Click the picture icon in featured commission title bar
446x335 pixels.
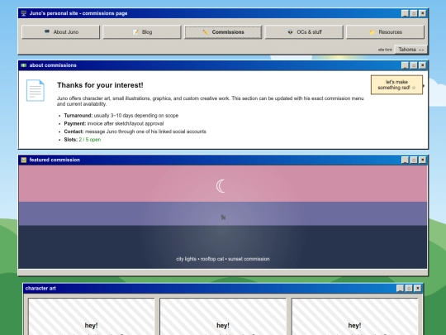(x=24, y=160)
